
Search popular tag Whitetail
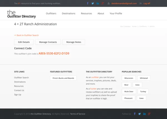(x=144, y=78)
